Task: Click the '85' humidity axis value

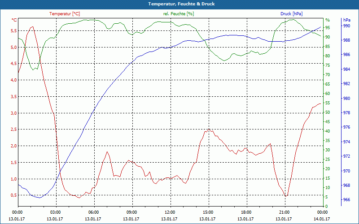Action: [328, 47]
